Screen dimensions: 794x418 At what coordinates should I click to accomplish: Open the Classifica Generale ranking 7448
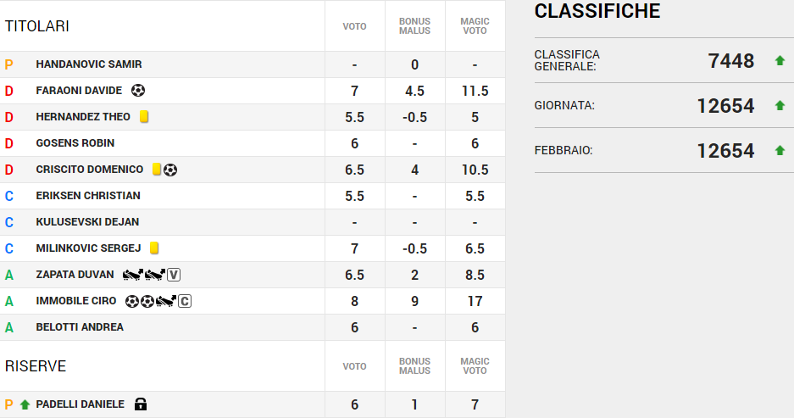[730, 61]
